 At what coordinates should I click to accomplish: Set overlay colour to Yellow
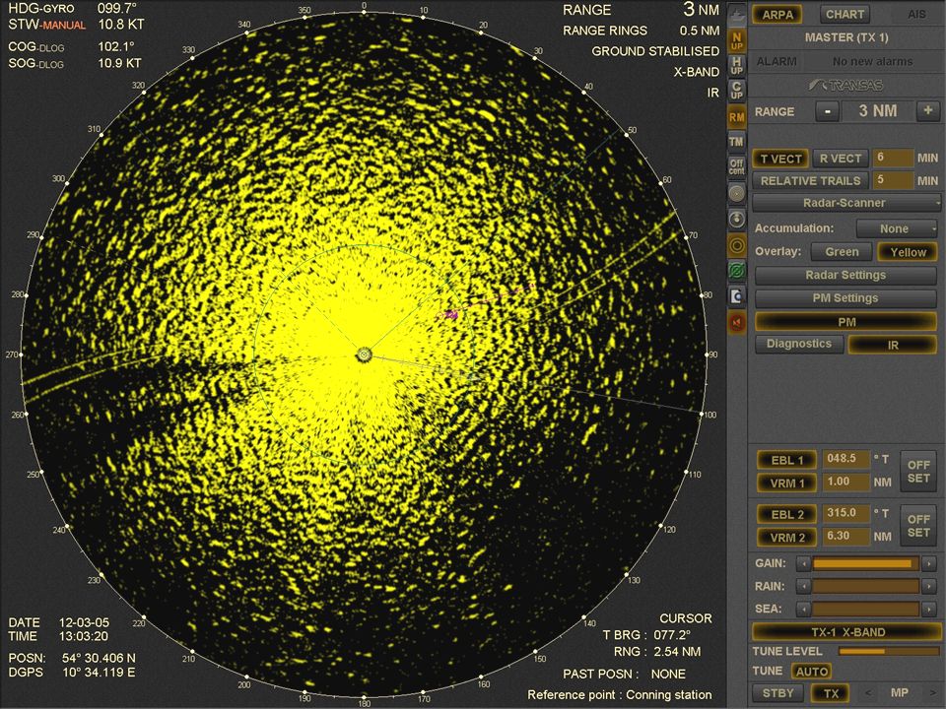[x=908, y=252]
